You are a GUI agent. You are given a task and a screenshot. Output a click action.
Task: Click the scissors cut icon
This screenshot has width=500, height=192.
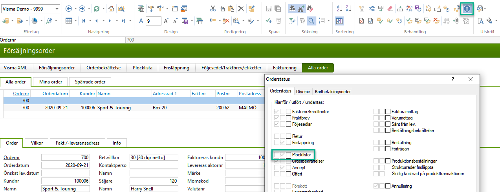click(212, 9)
